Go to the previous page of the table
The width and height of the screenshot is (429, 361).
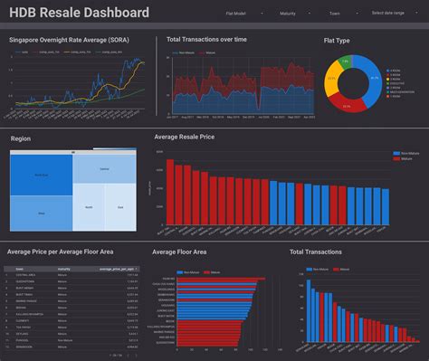pyautogui.click(x=128, y=356)
